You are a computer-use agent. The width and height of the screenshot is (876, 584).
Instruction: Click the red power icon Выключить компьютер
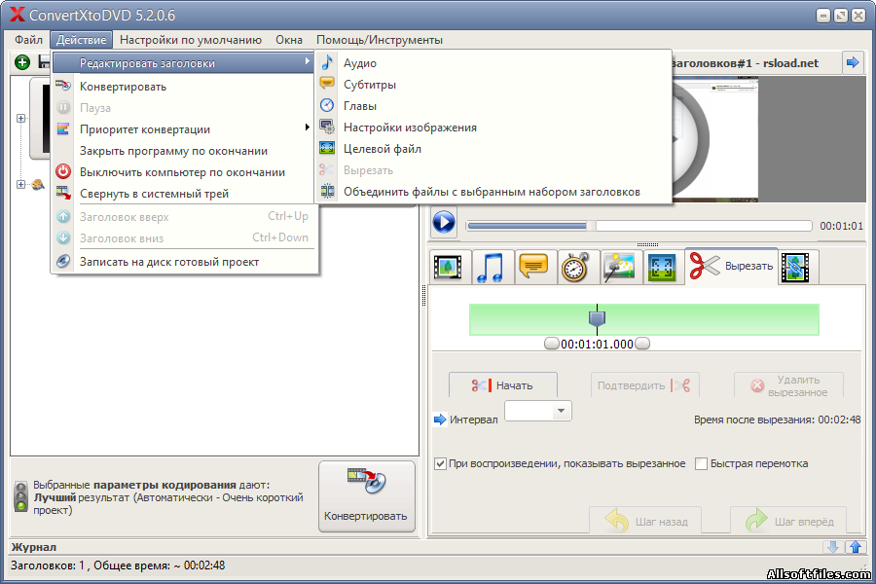click(63, 171)
